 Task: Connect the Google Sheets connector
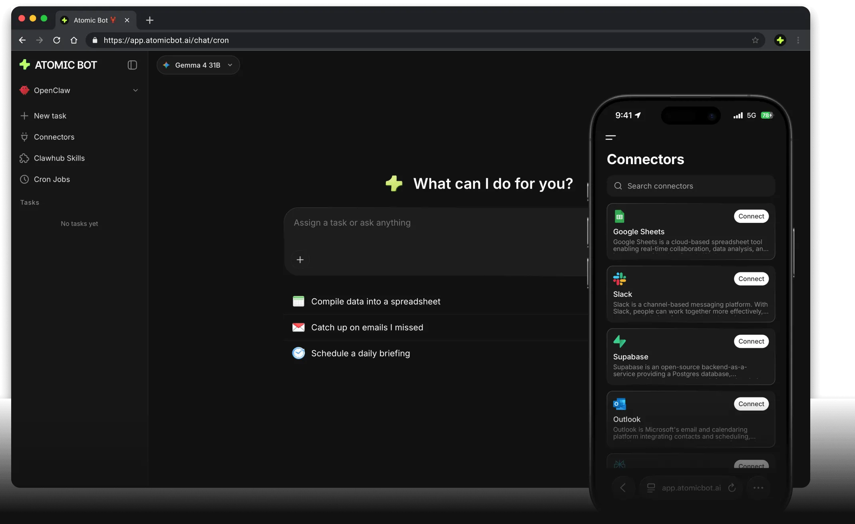[751, 216]
